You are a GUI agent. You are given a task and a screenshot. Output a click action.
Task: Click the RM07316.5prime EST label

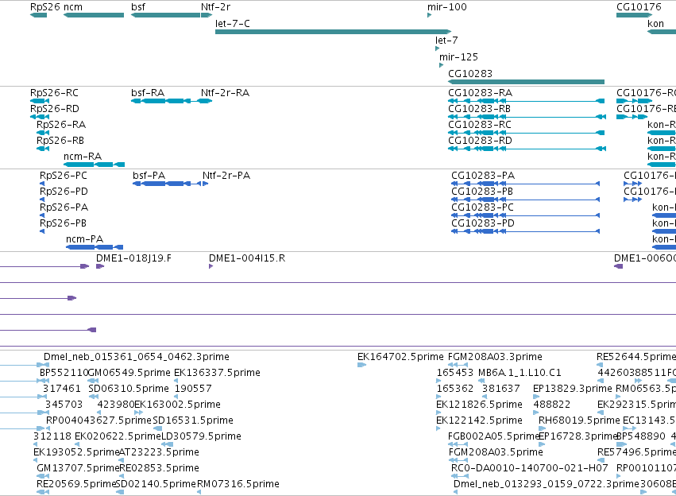click(x=238, y=484)
